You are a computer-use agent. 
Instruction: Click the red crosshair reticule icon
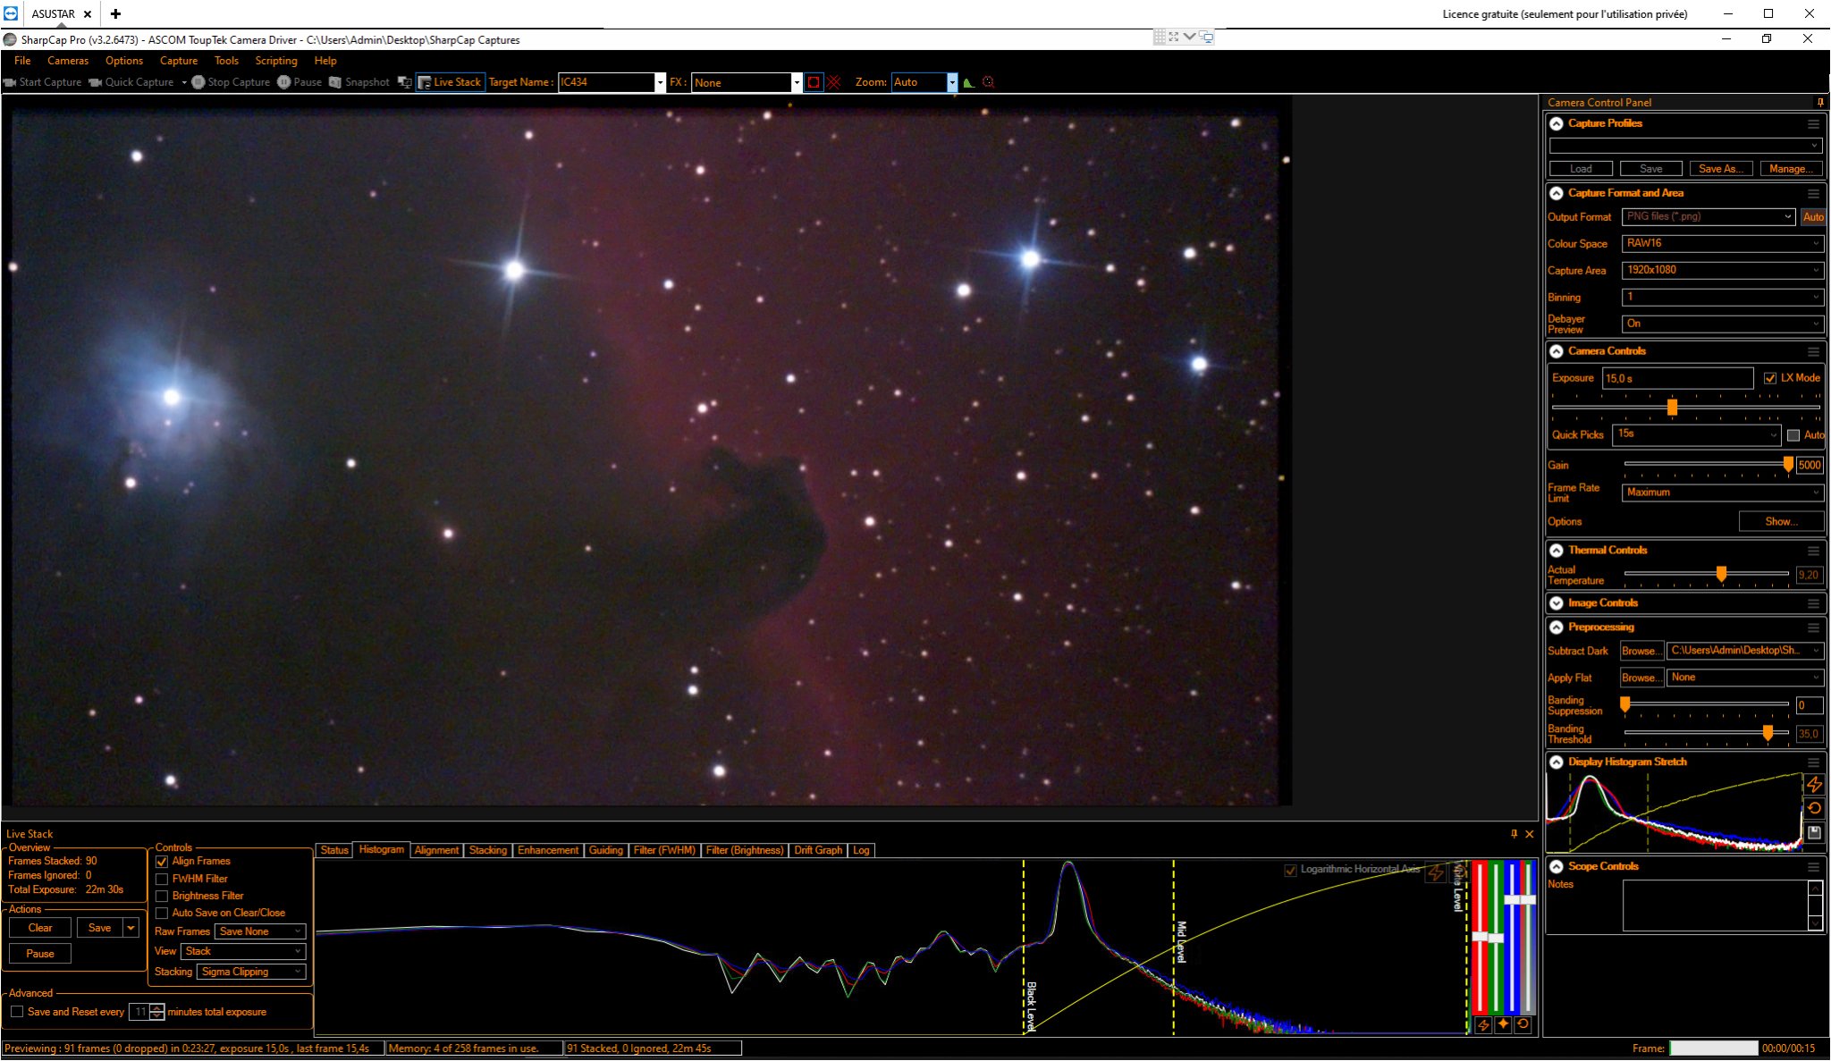coord(834,82)
